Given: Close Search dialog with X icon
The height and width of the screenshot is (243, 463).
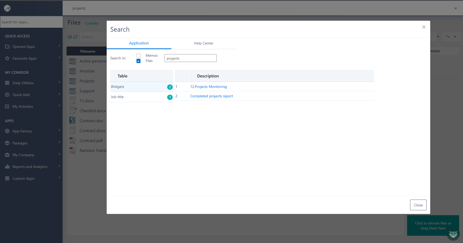Looking at the screenshot, I should point(424,27).
